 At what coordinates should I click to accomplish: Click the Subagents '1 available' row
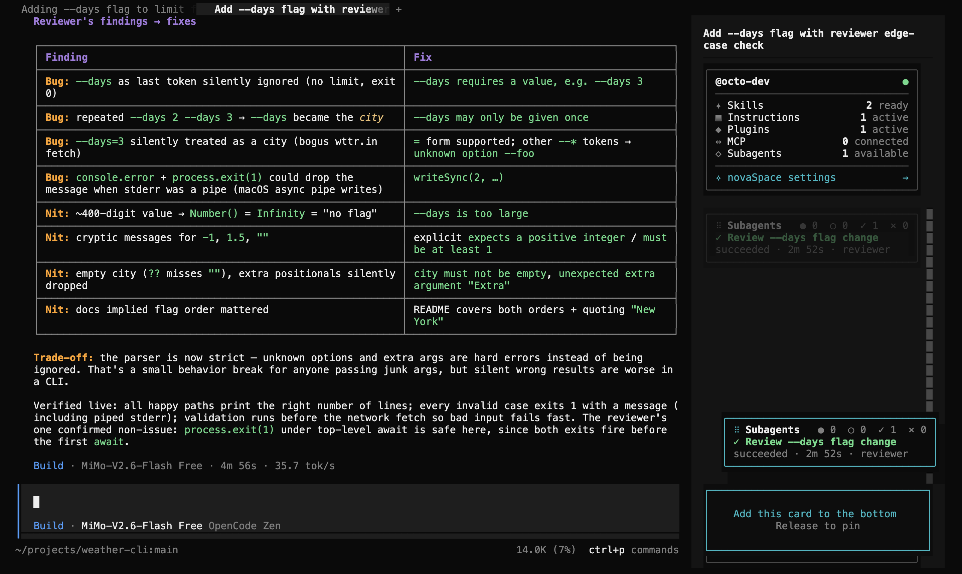[811, 153]
